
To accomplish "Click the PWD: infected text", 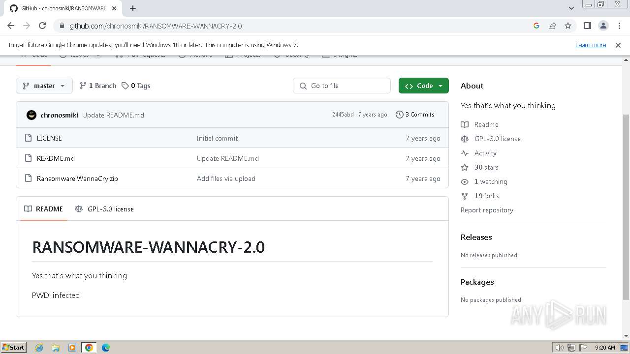I will click(56, 295).
